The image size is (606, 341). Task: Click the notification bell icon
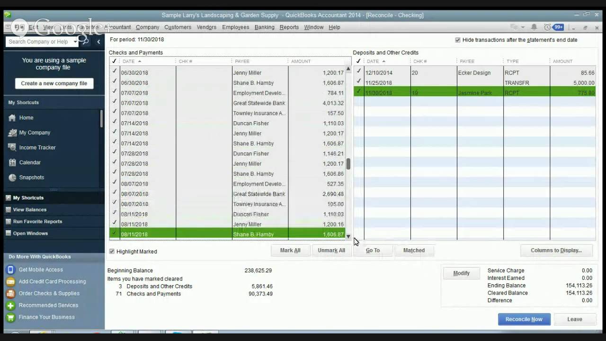(534, 27)
